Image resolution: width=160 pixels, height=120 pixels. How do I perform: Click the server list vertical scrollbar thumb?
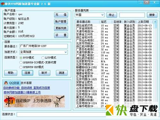[155, 26]
